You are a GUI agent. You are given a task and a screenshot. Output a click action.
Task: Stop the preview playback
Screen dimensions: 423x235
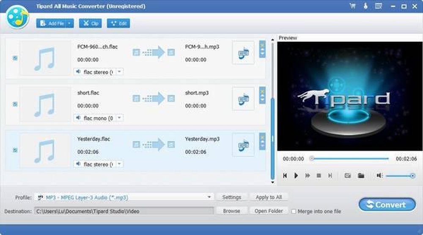click(x=319, y=176)
